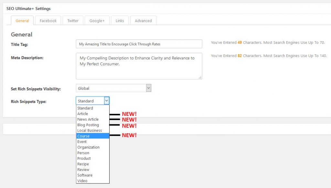The width and height of the screenshot is (331, 188).
Task: Switch to the Facebook tab
Action: click(x=48, y=21)
